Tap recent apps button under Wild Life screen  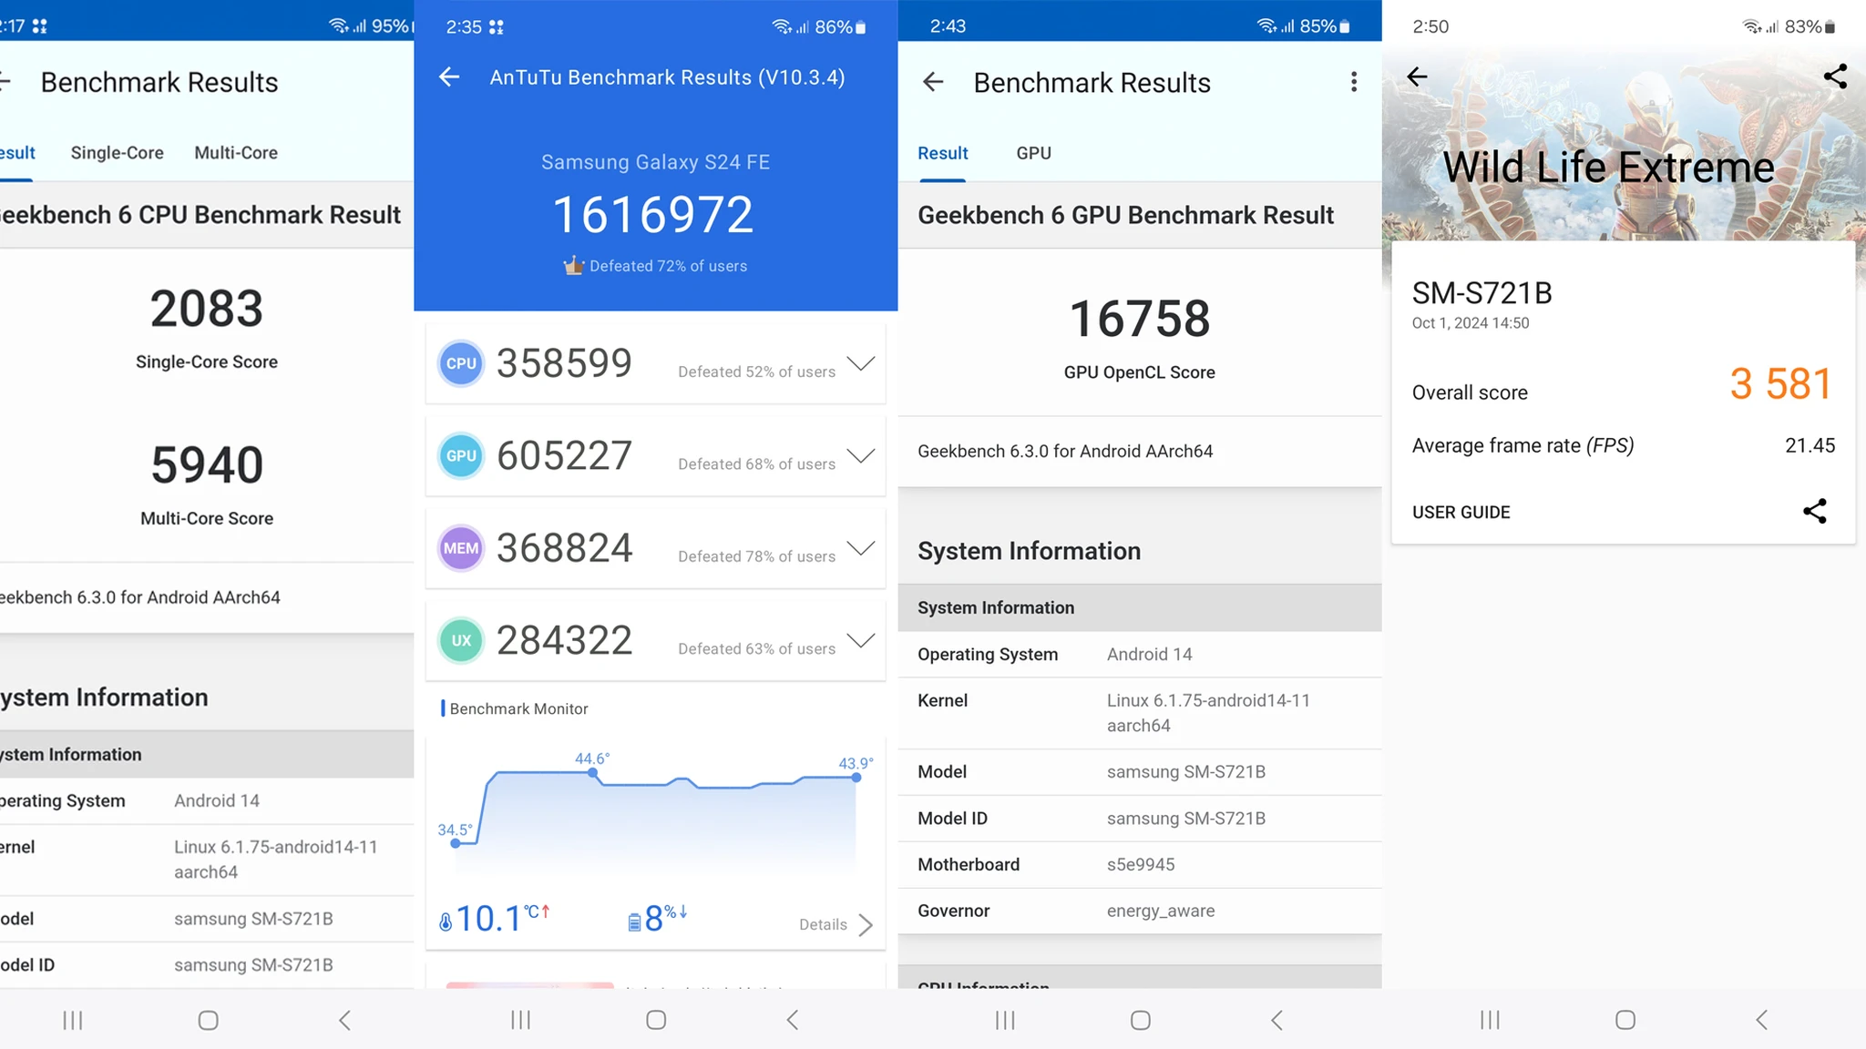pos(1490,1020)
